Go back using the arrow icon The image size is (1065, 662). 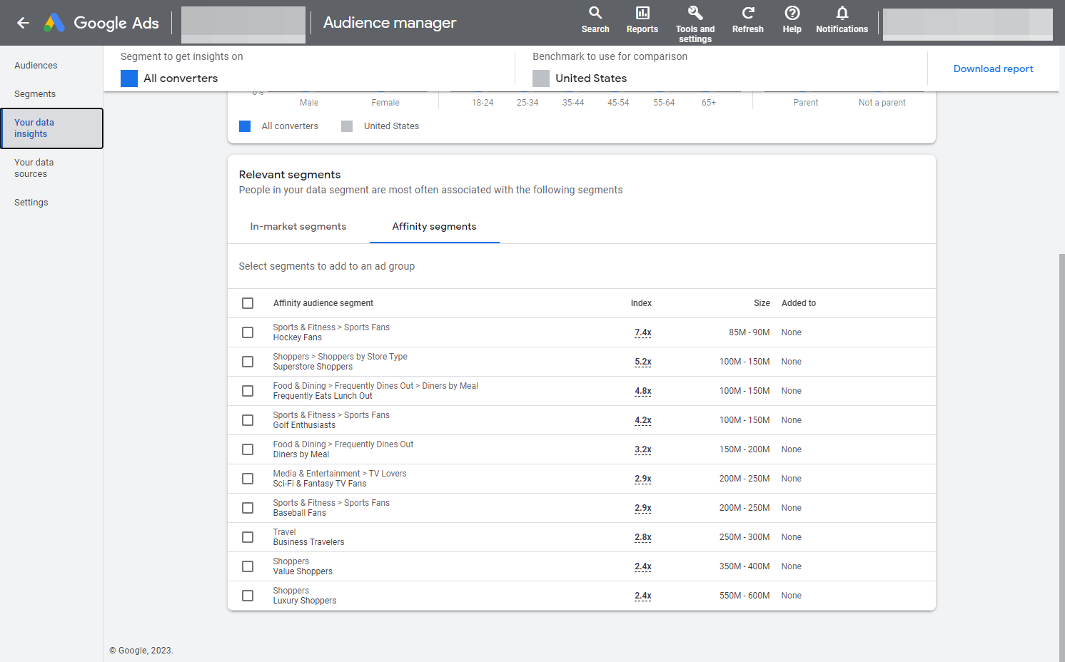tap(24, 23)
